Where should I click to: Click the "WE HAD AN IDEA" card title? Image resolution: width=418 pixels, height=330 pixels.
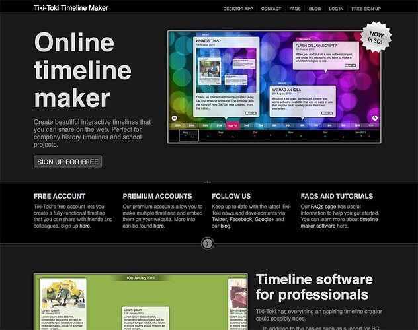(x=286, y=90)
